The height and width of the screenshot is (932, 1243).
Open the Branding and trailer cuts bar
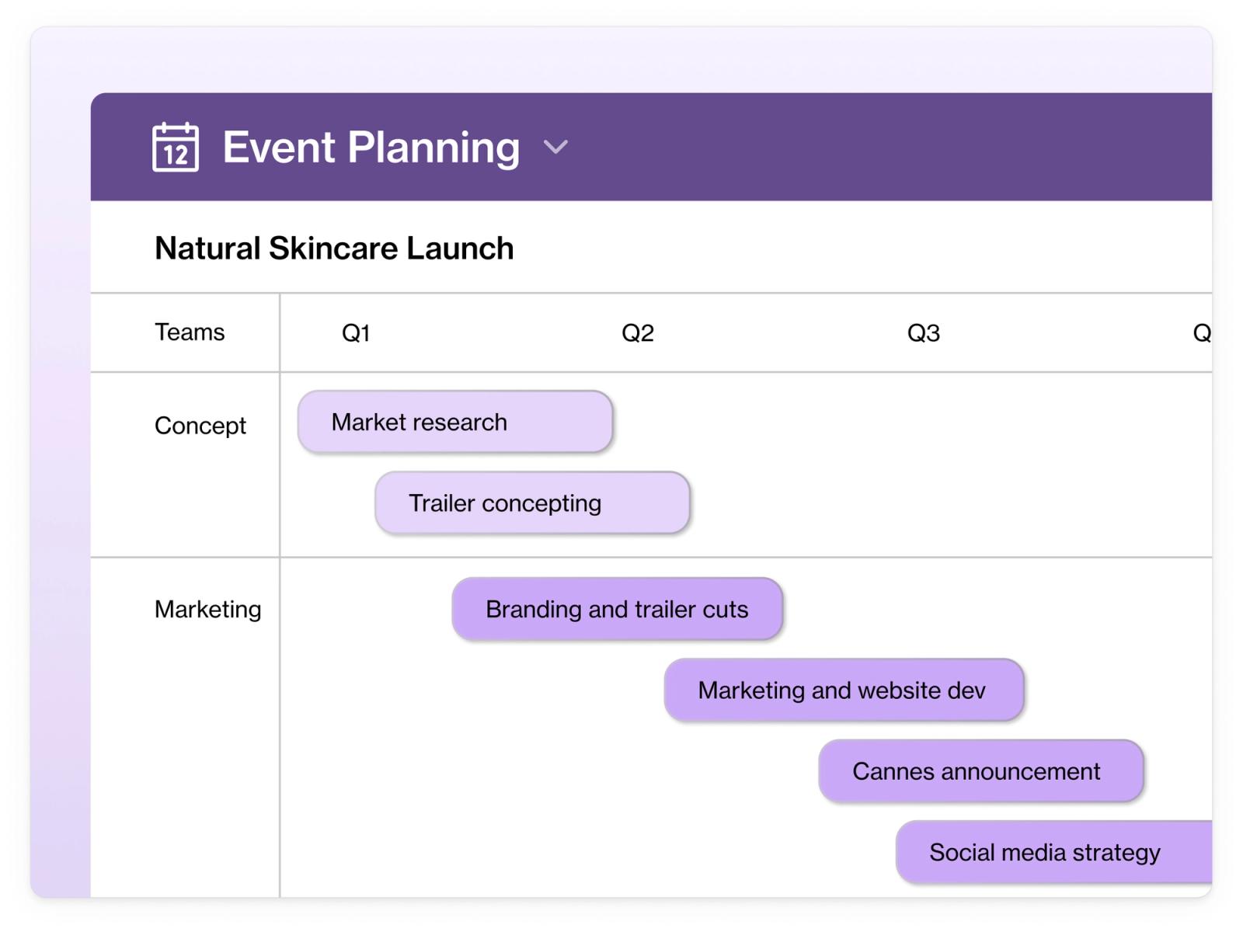pos(617,609)
